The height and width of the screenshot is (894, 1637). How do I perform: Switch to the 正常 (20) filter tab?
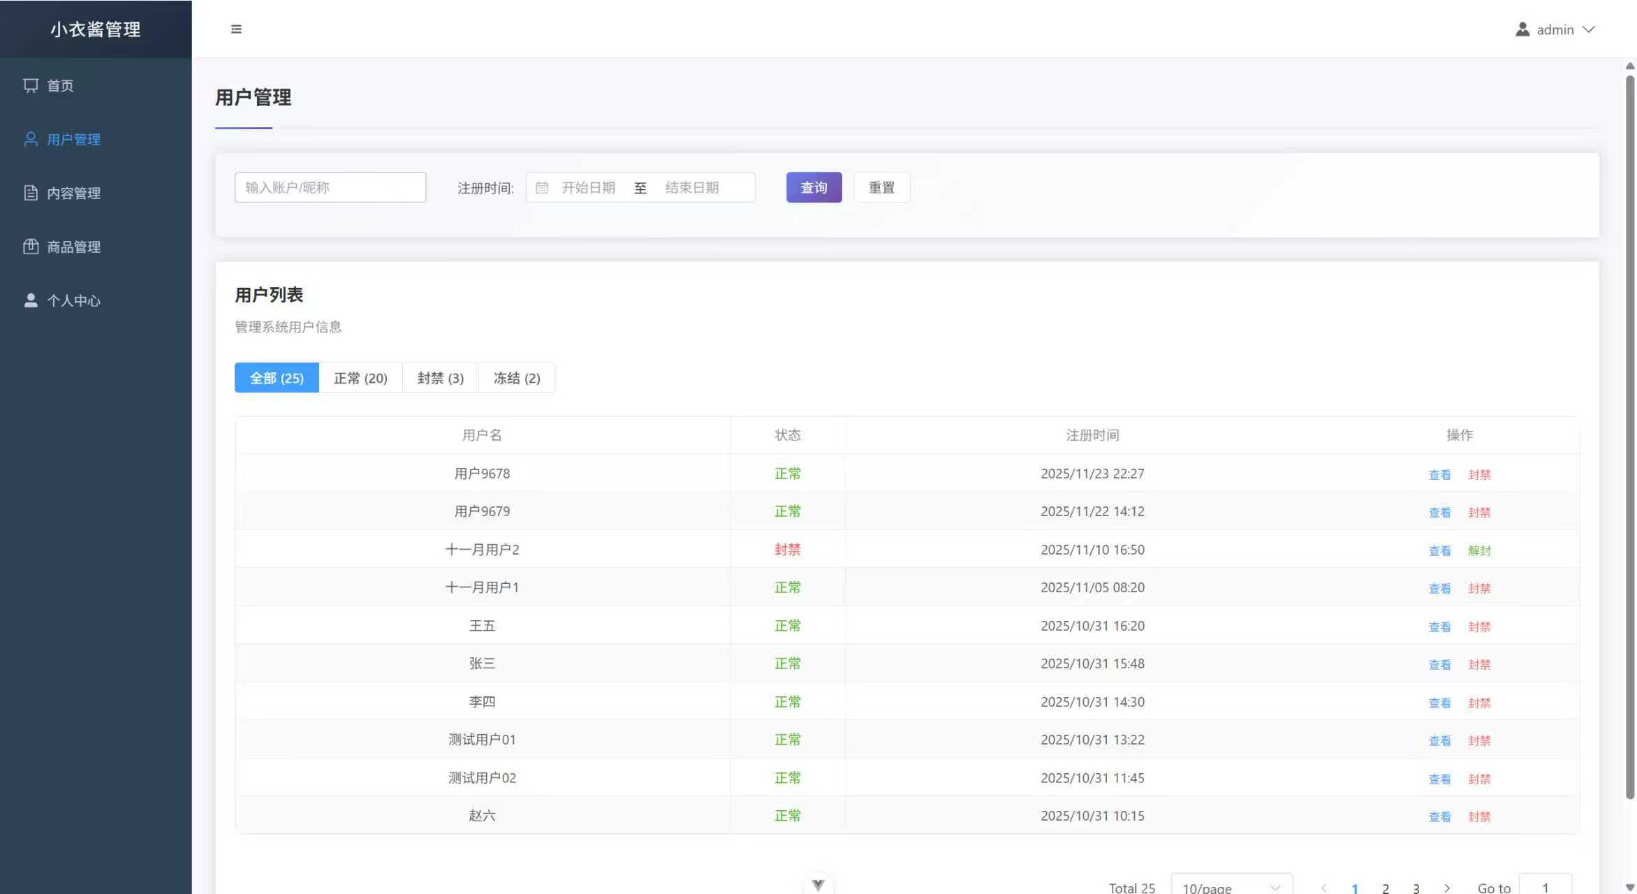360,378
